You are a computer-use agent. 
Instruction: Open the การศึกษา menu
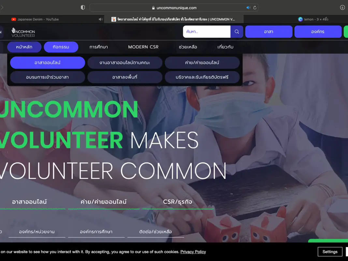pyautogui.click(x=99, y=47)
